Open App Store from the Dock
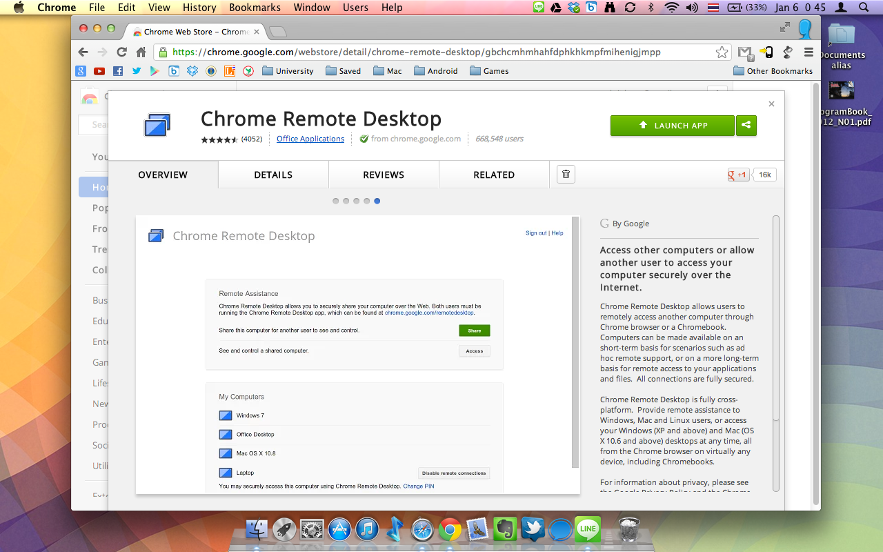This screenshot has width=883, height=552. (339, 530)
